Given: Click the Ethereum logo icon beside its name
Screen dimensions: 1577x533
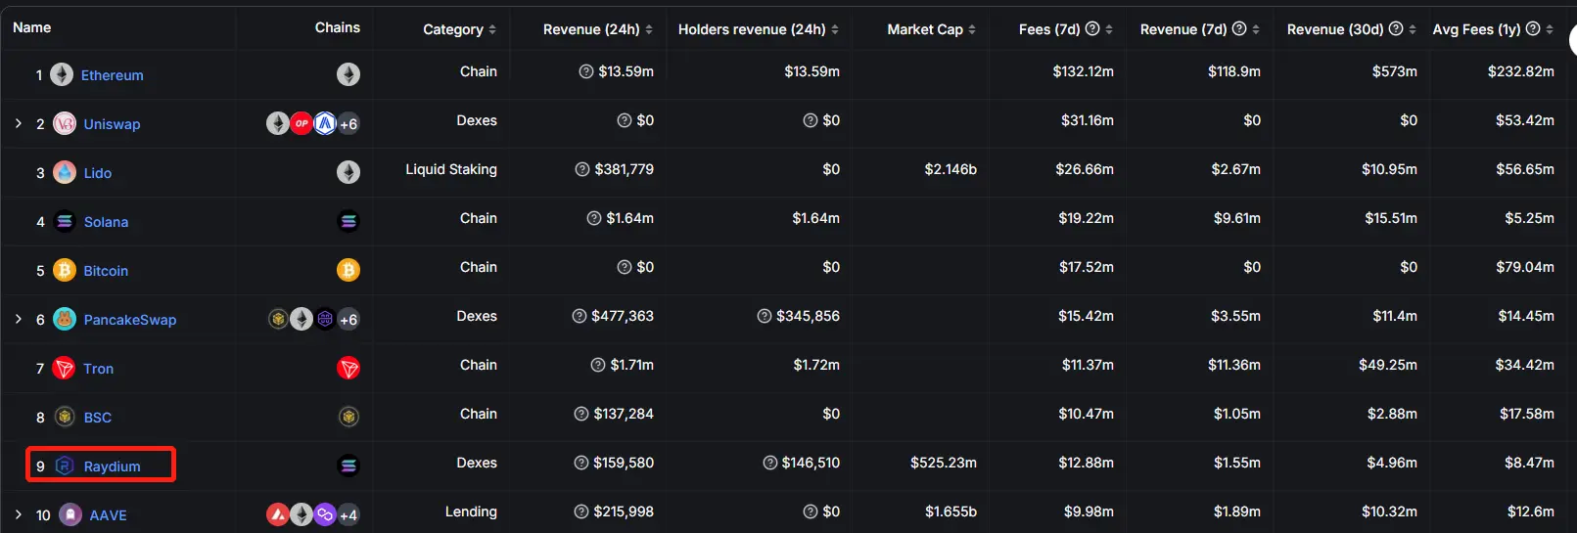Looking at the screenshot, I should click(62, 74).
